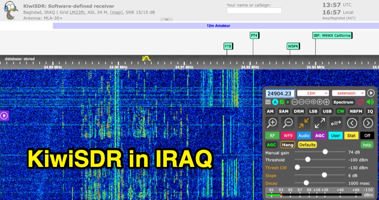Click the black Off tab
Viewport: 379px width, 200px height.
pyautogui.click(x=367, y=136)
